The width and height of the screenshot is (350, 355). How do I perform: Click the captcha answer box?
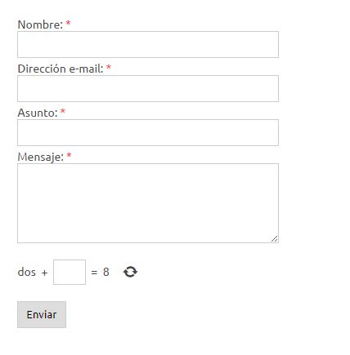click(70, 272)
